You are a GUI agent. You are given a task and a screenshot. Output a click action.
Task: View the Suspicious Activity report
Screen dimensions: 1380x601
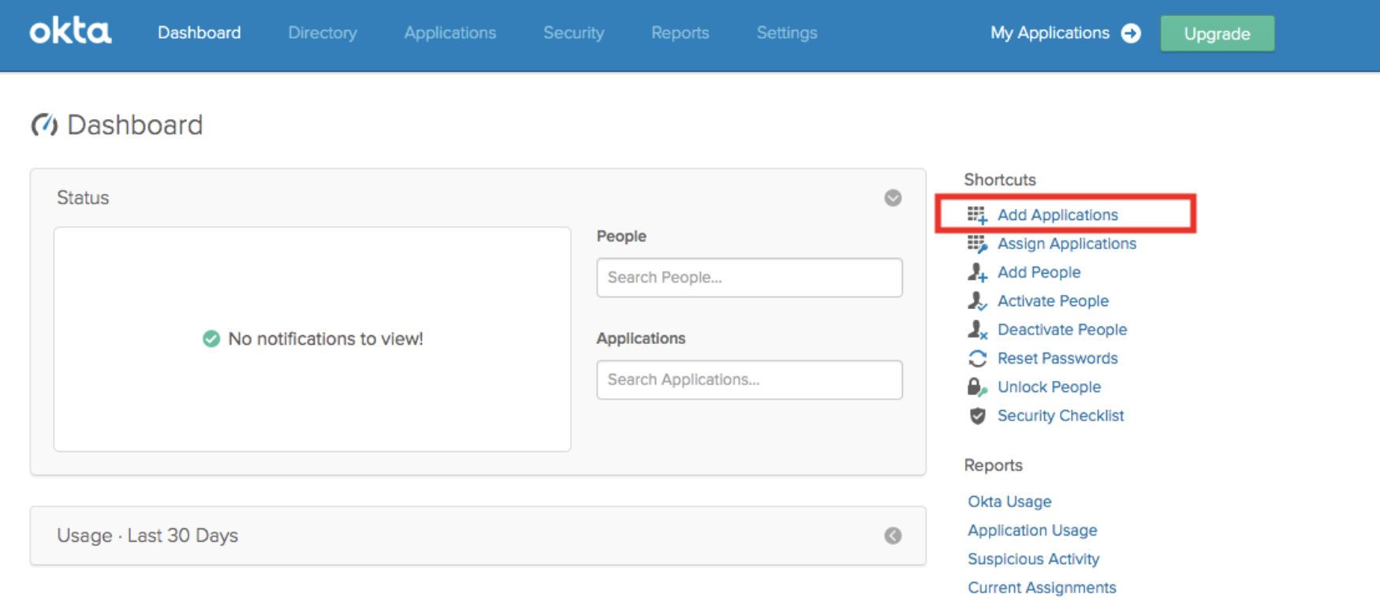pos(1033,558)
